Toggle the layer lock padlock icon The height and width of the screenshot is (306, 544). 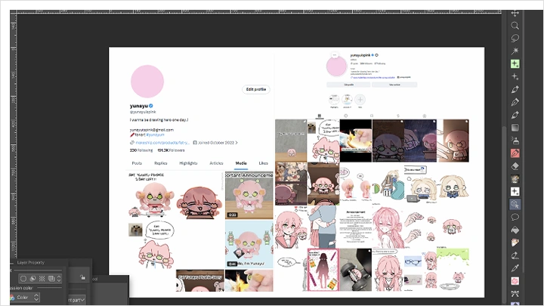click(82, 277)
